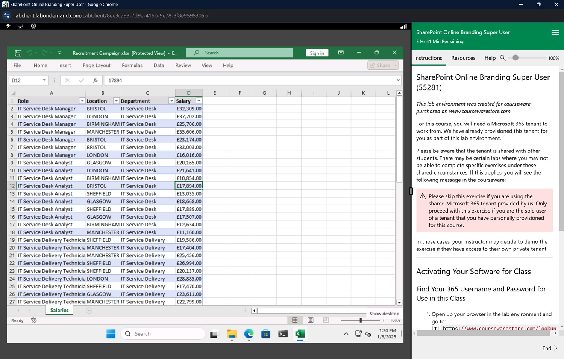Open the Help ribbon tab in Excel
This screenshot has width=564, height=359.
click(x=228, y=65)
